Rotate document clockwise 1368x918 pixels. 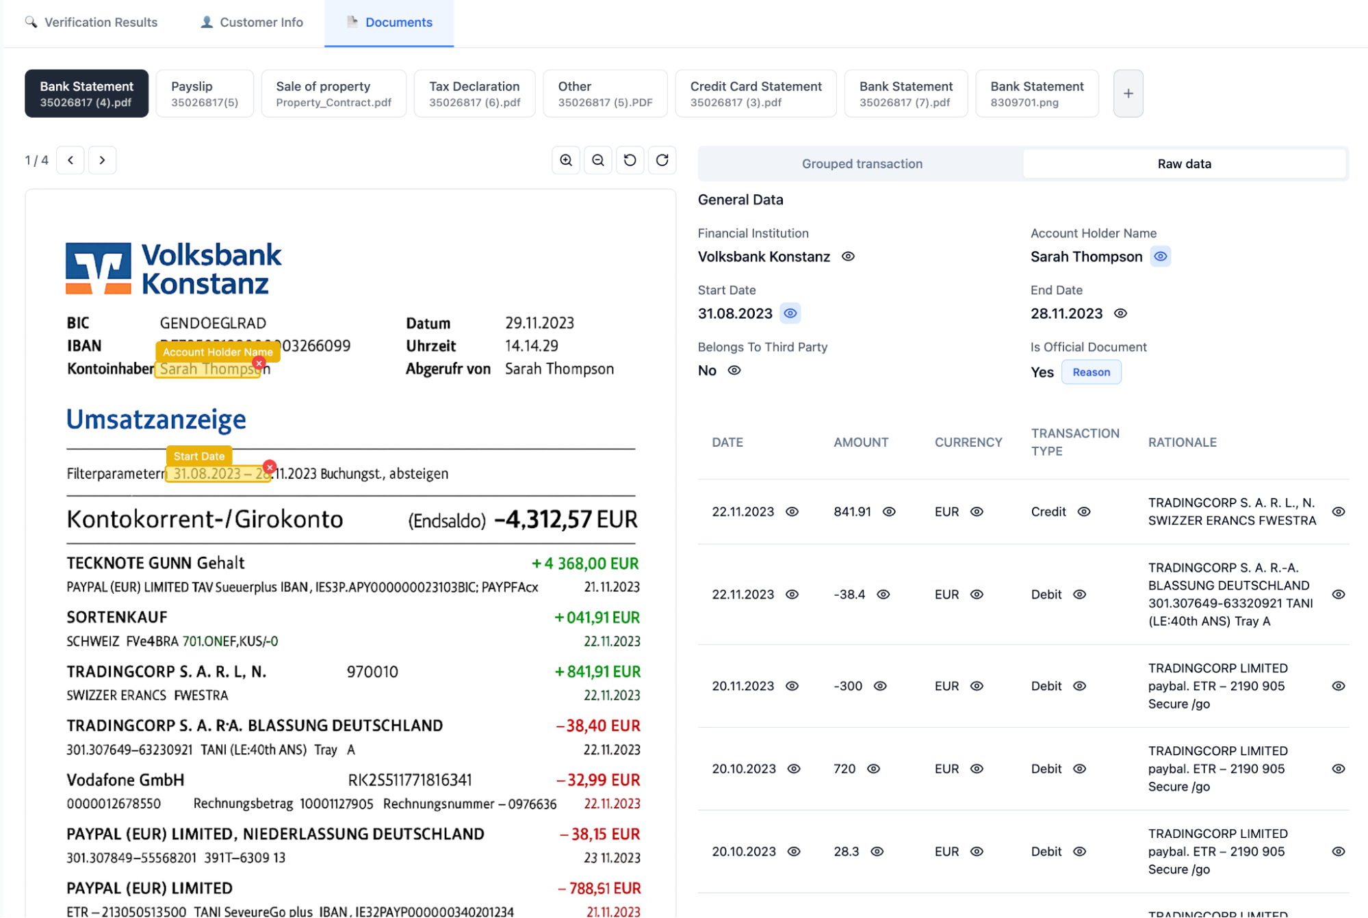pyautogui.click(x=662, y=160)
